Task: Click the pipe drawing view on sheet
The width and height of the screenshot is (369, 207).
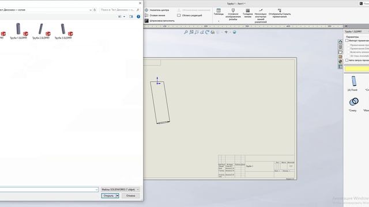Action: point(160,102)
